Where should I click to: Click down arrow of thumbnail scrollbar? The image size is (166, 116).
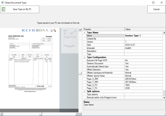coord(80,114)
